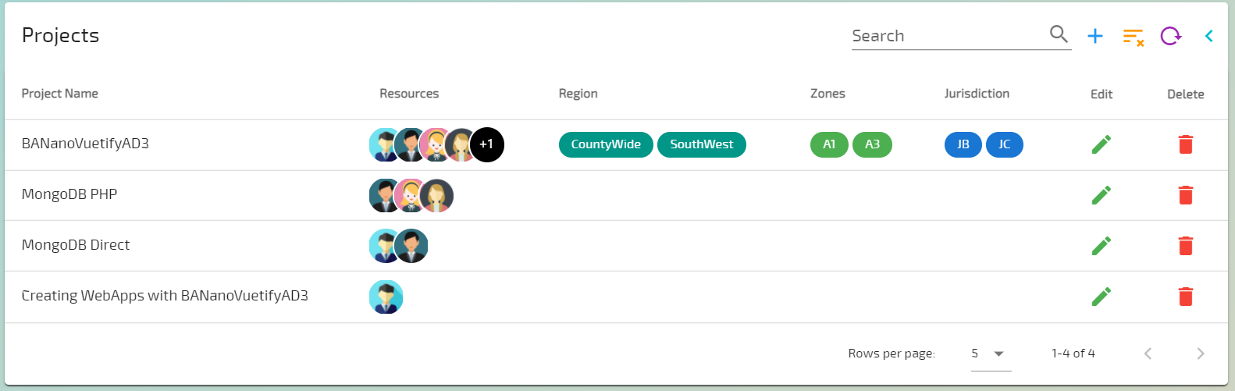Open the rows per page dropdown

[x=991, y=354]
